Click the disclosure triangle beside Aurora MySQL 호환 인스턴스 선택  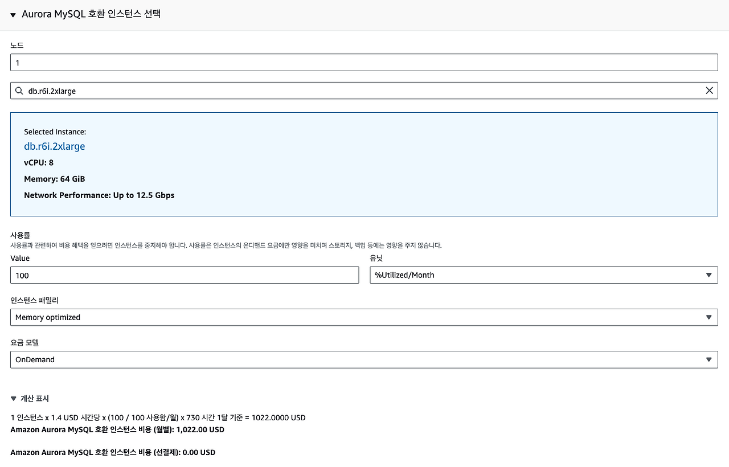(x=13, y=14)
